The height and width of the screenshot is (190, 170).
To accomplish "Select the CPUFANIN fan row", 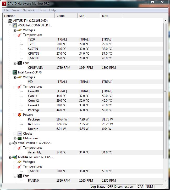I will click(x=95, y=68).
